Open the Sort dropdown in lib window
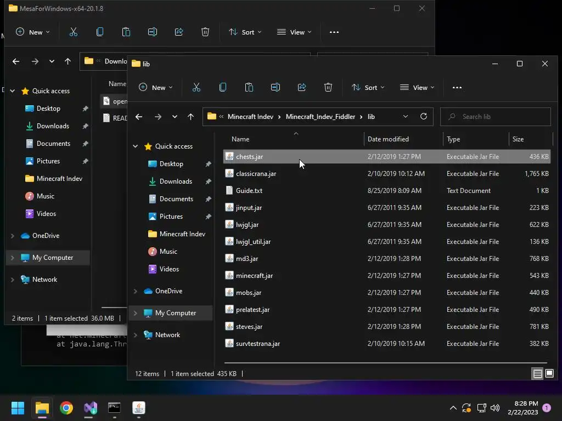Screen dimensions: 562x421 (368, 88)
